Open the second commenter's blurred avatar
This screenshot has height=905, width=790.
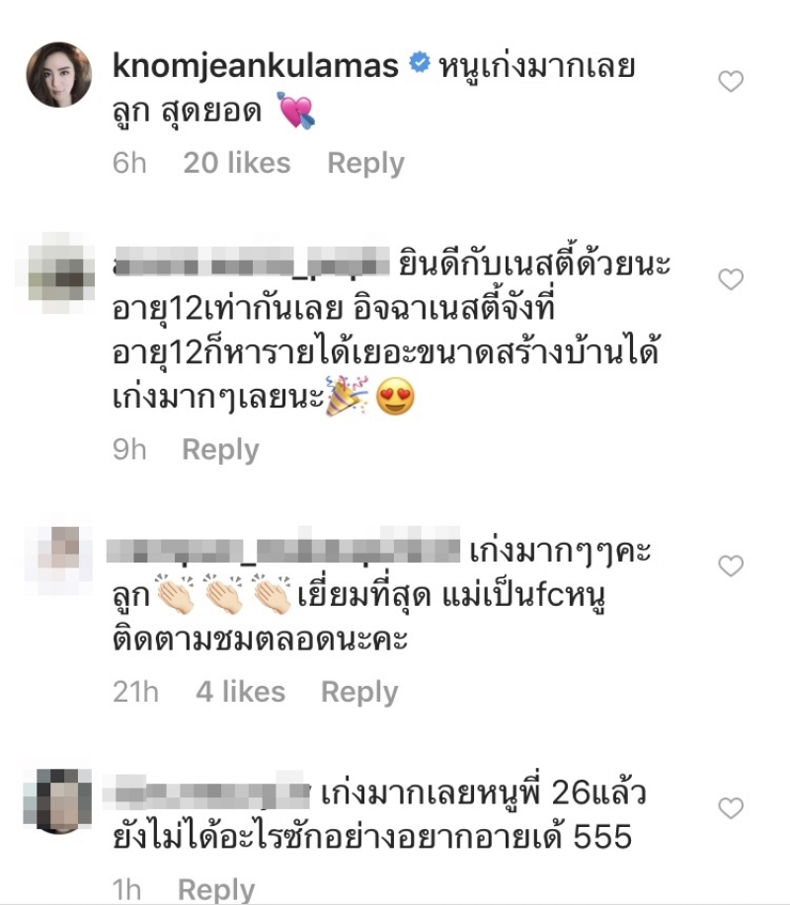click(x=59, y=273)
